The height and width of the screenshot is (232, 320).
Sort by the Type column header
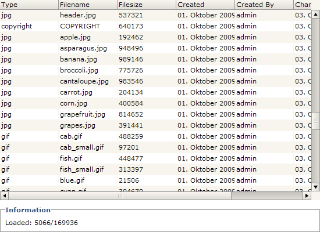click(29, 5)
